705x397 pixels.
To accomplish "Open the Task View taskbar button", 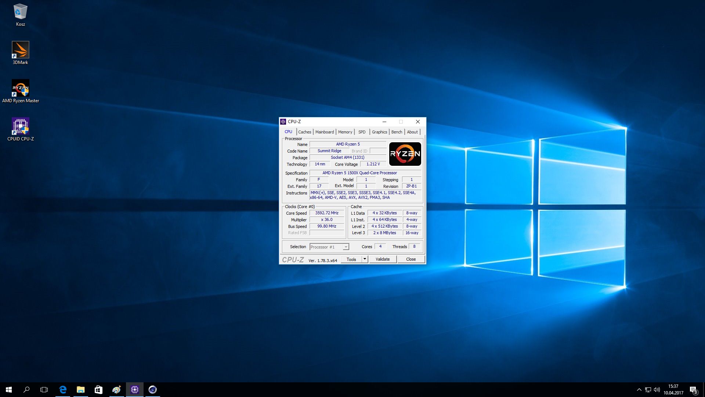I will [x=44, y=390].
